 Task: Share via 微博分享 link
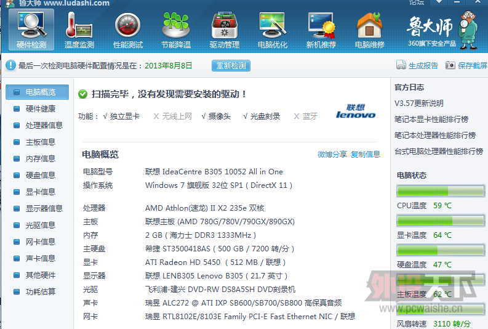click(x=332, y=154)
